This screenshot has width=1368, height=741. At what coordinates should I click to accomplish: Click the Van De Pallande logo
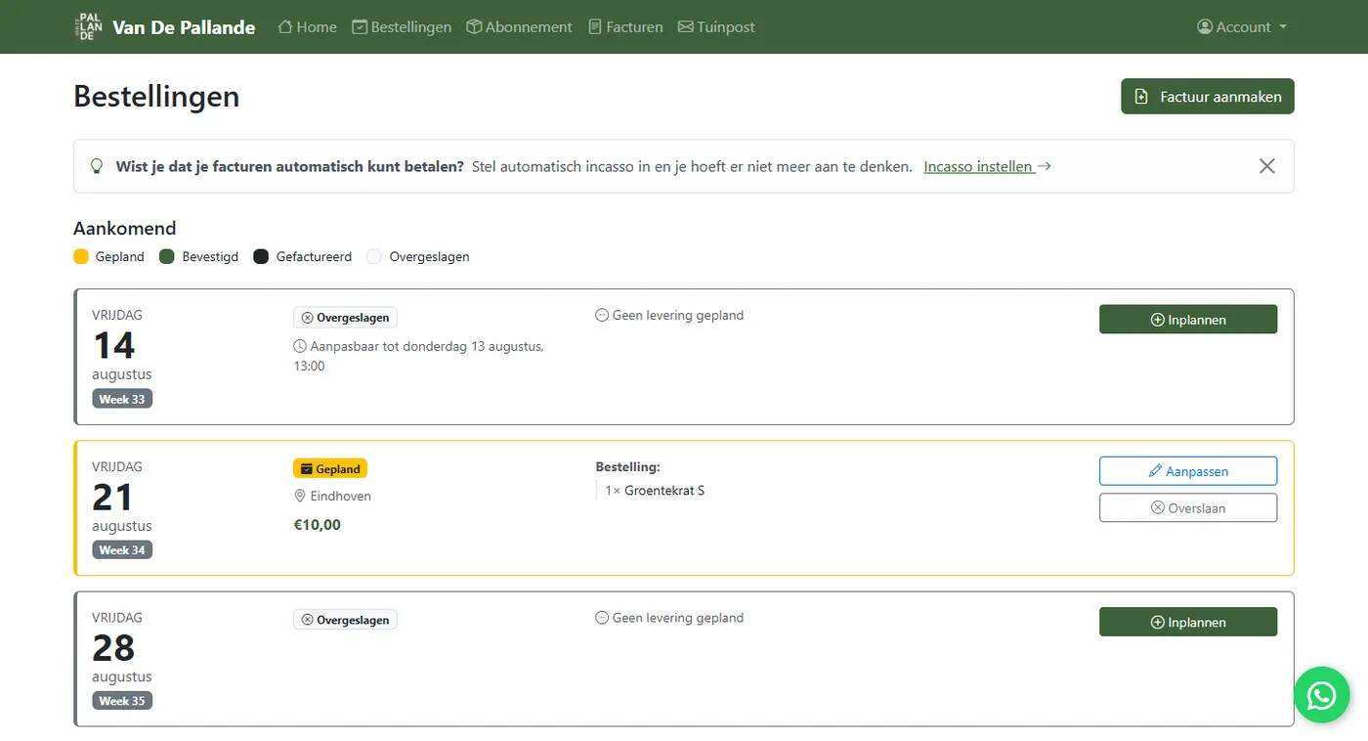pyautogui.click(x=89, y=27)
